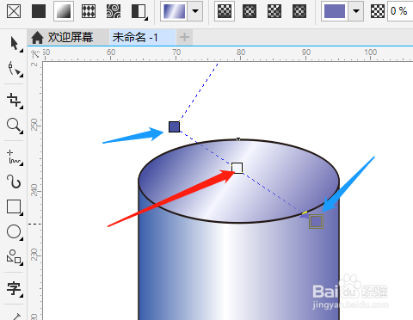
Task: Select the Rectangle tool
Action: click(x=15, y=206)
